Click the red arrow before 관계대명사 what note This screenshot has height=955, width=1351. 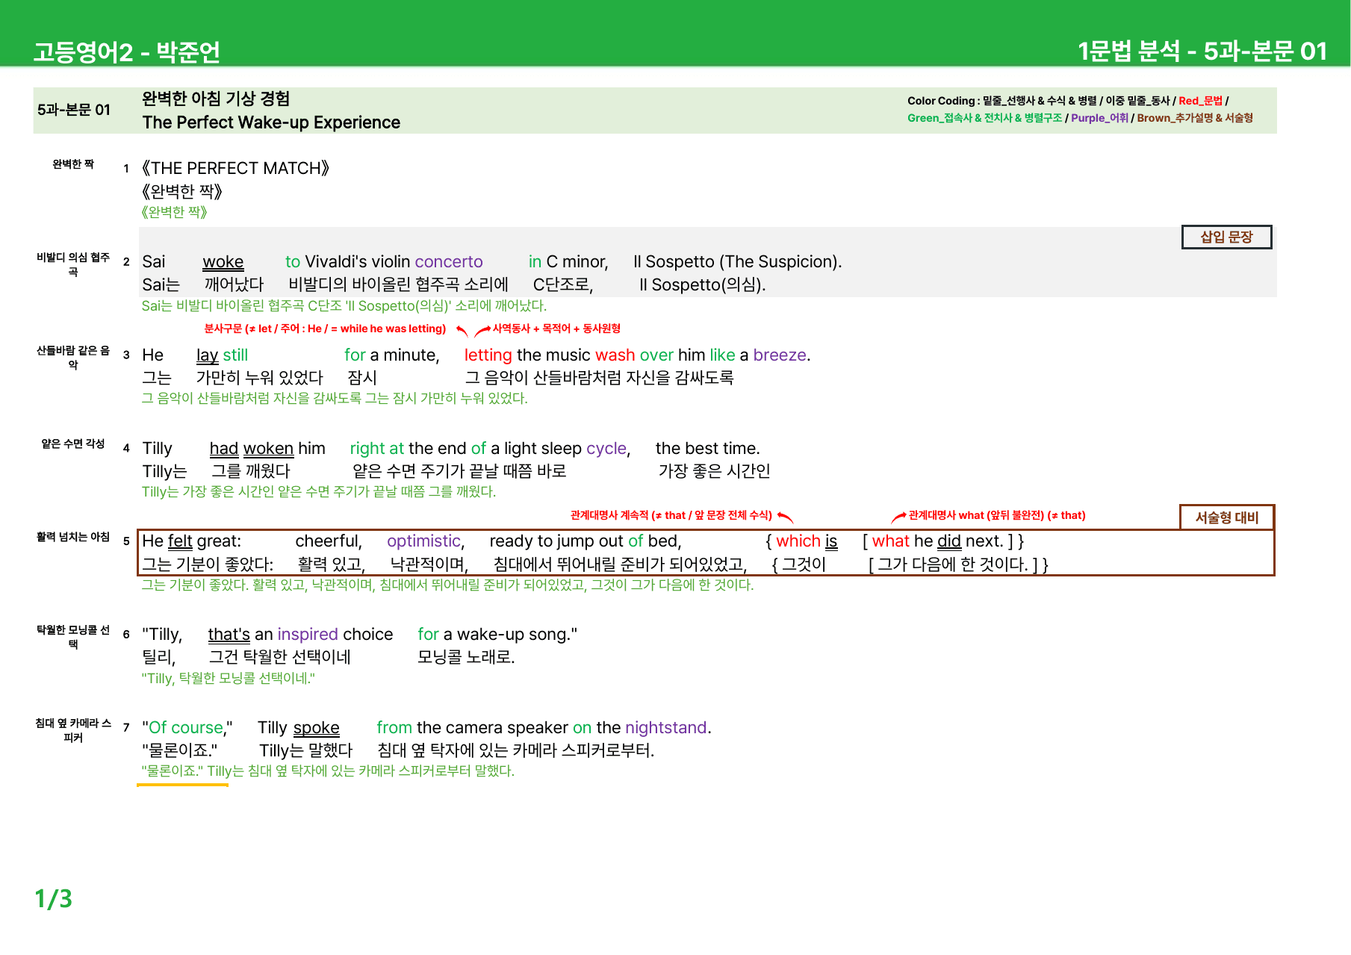tap(898, 517)
